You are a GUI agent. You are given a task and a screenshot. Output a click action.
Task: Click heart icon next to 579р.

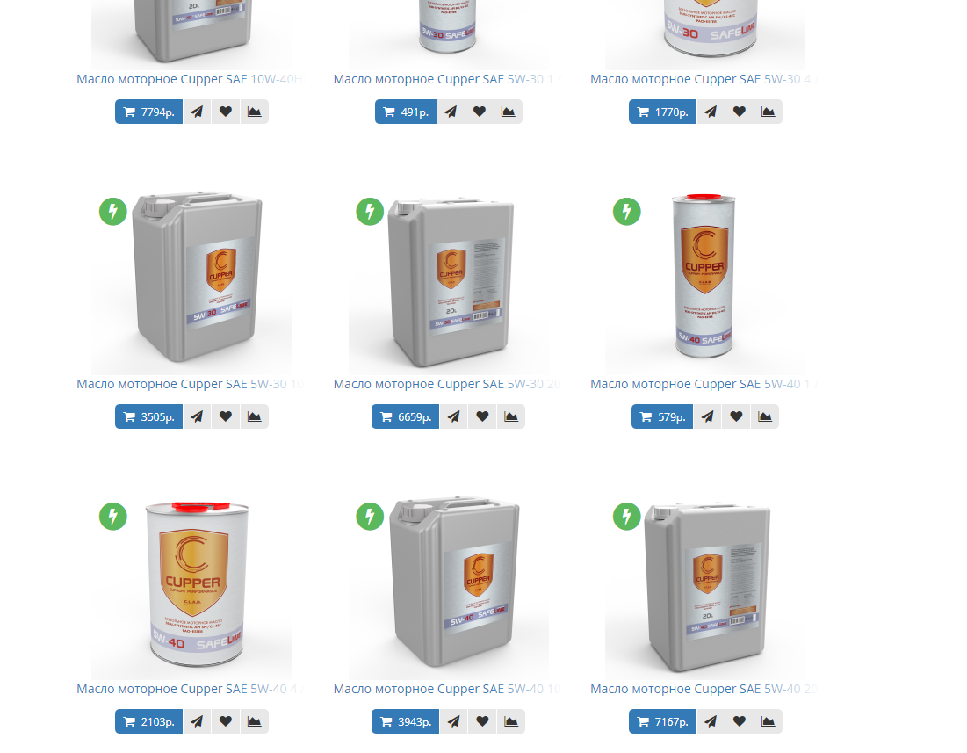(736, 416)
